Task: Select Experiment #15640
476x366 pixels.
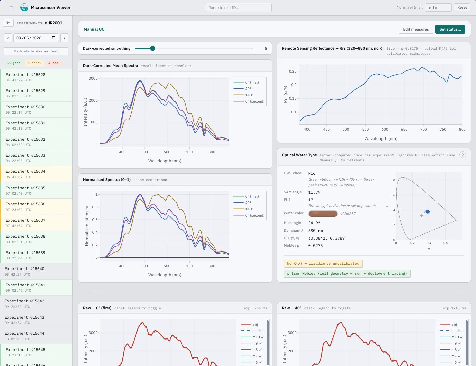Action: [36, 271]
